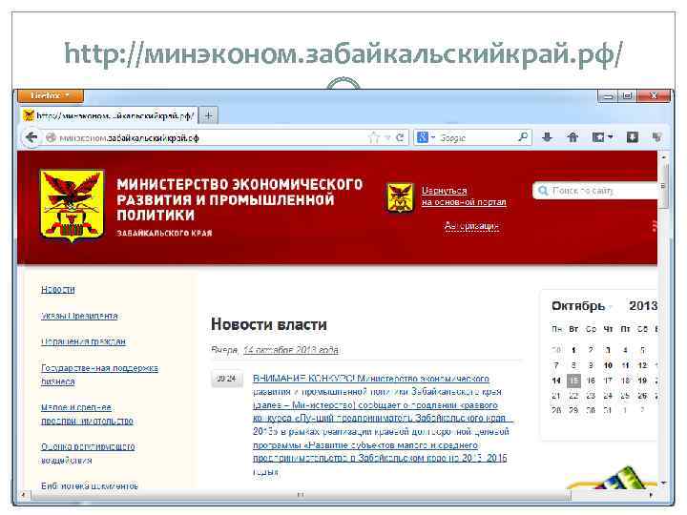Go back with the browser back arrow
687x515 pixels.
click(x=31, y=137)
